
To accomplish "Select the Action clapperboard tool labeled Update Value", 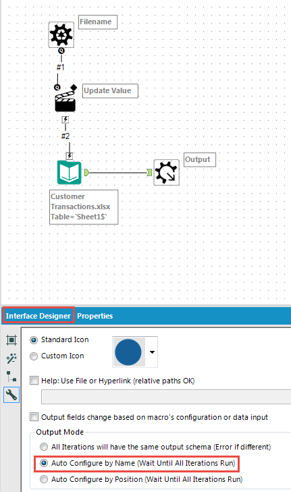I will [x=65, y=101].
